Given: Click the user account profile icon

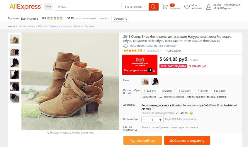Looking at the screenshot, I should (209, 7).
